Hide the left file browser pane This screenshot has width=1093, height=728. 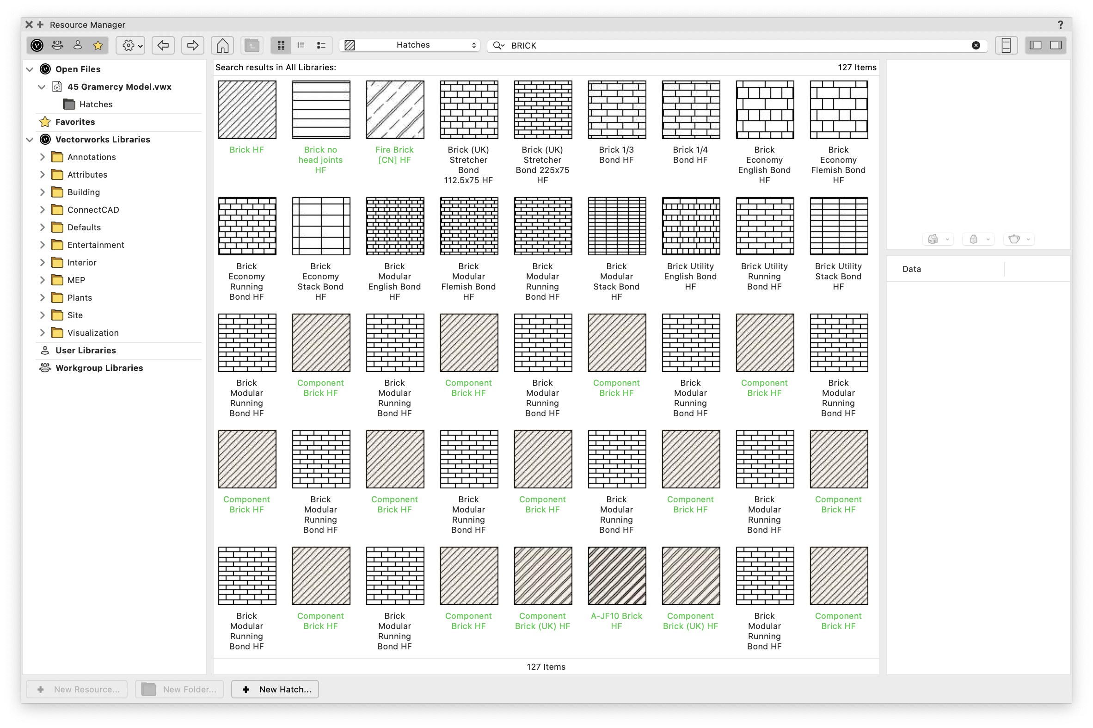(x=1036, y=45)
